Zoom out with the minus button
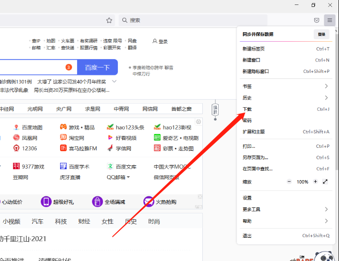This screenshot has height=261, width=339. click(x=289, y=182)
